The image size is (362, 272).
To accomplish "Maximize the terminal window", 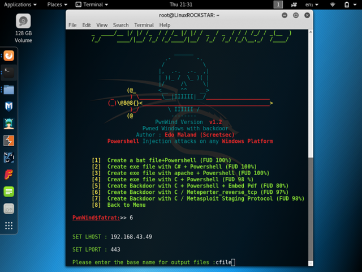I will [296, 15].
